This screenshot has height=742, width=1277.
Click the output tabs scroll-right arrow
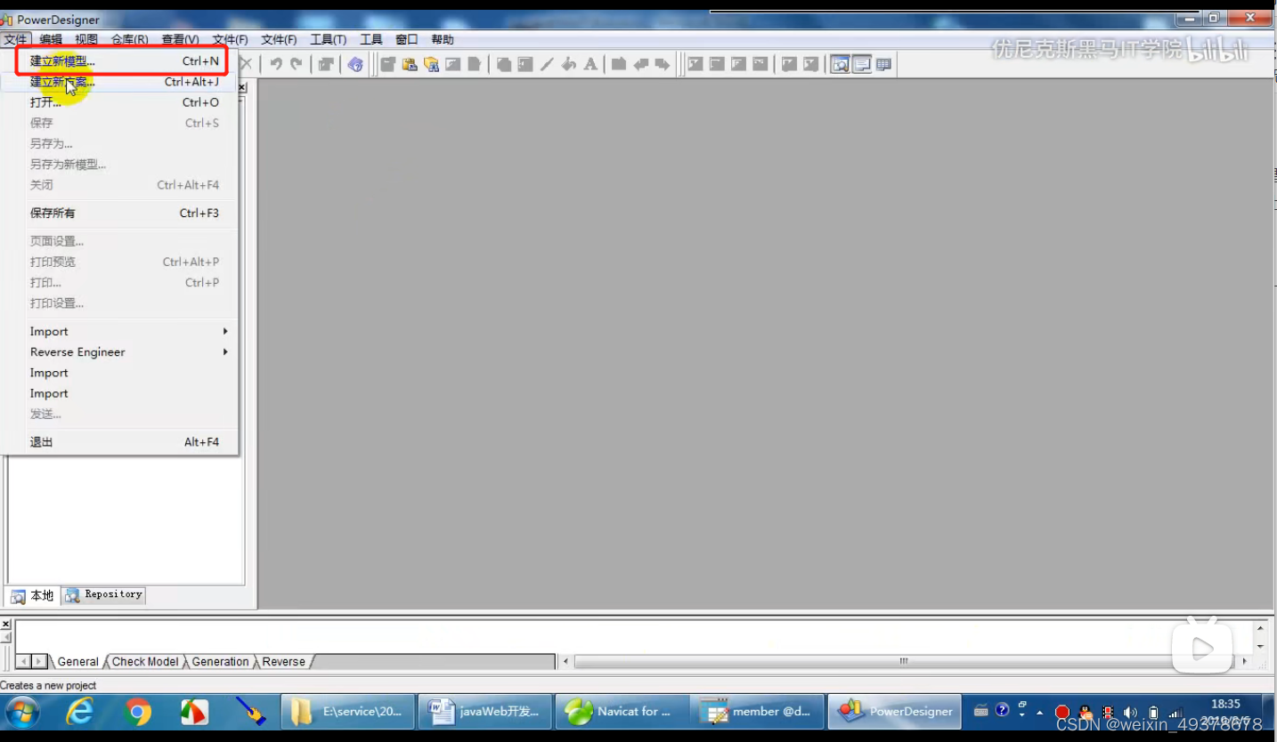tap(40, 661)
